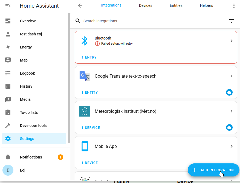The height and width of the screenshot is (183, 240).
Task: Click the 'Google Translate text-to-speech' name
Action: (126, 76)
